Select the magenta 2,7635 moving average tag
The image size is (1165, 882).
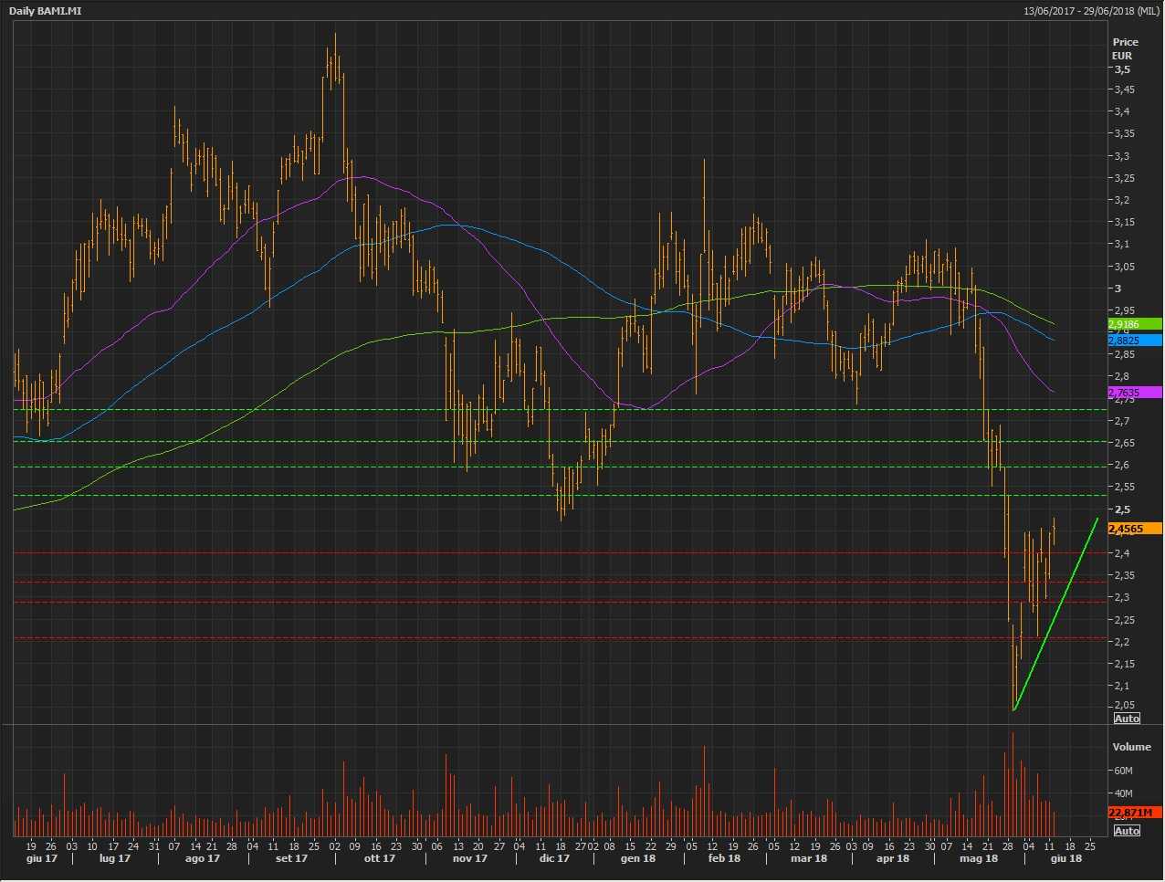(x=1134, y=393)
